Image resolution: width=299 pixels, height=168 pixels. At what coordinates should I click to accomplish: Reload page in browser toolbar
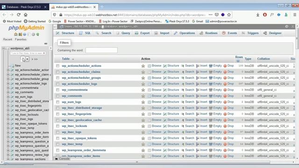(19, 14)
